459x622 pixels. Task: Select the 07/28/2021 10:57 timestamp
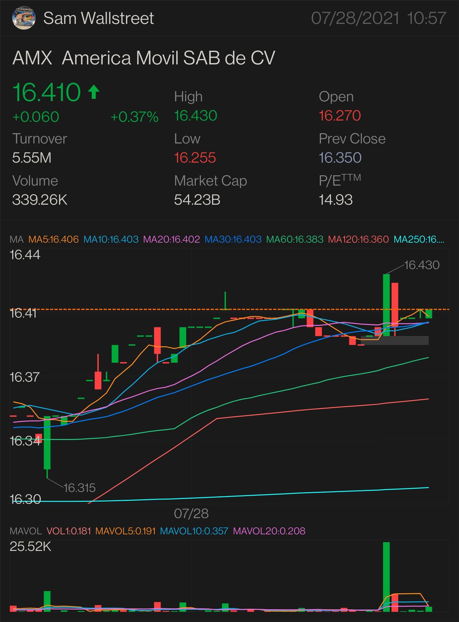pyautogui.click(x=378, y=18)
